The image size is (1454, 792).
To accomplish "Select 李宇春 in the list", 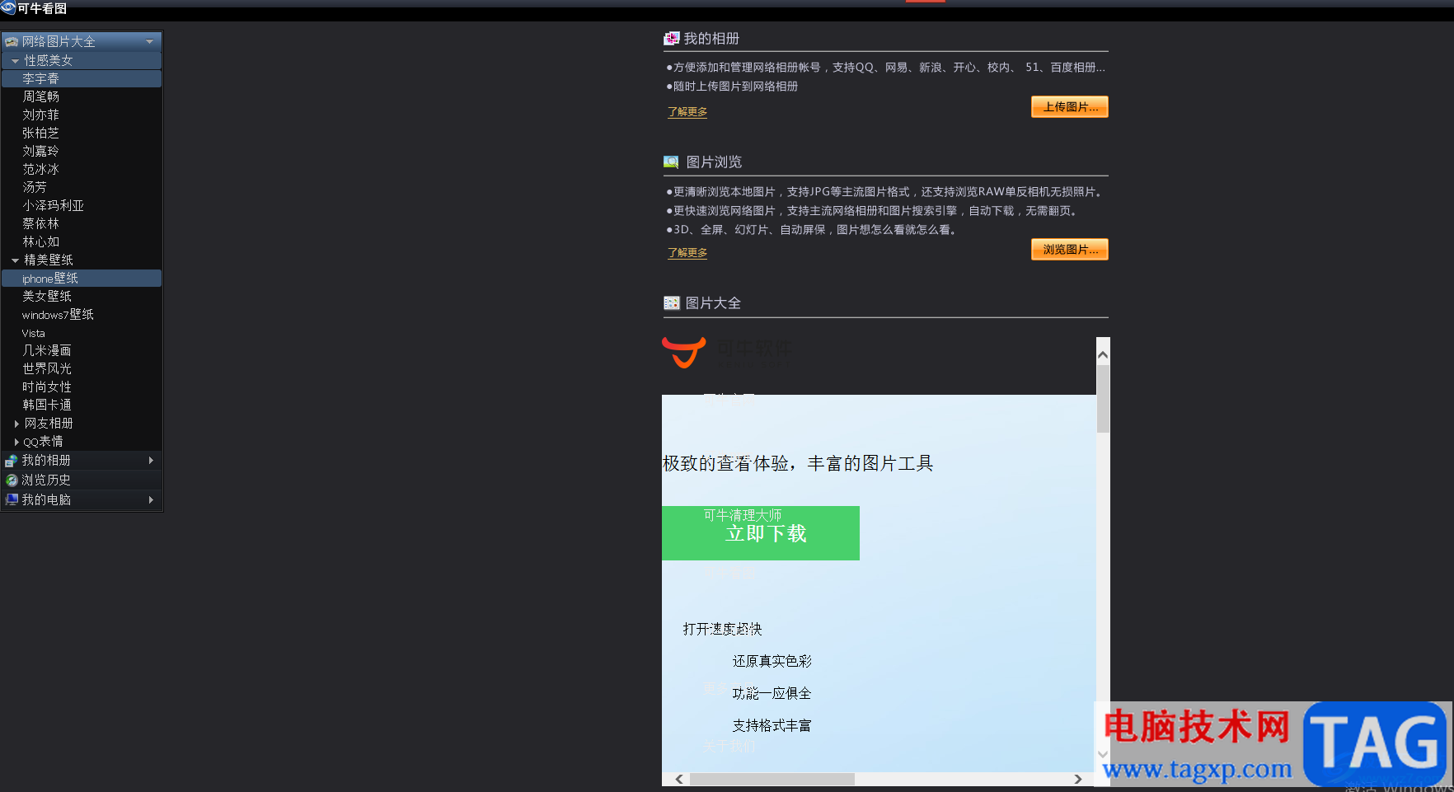I will point(82,78).
